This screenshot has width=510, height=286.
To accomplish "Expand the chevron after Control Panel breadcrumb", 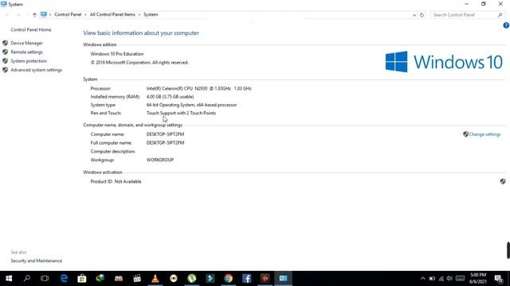I will [85, 14].
